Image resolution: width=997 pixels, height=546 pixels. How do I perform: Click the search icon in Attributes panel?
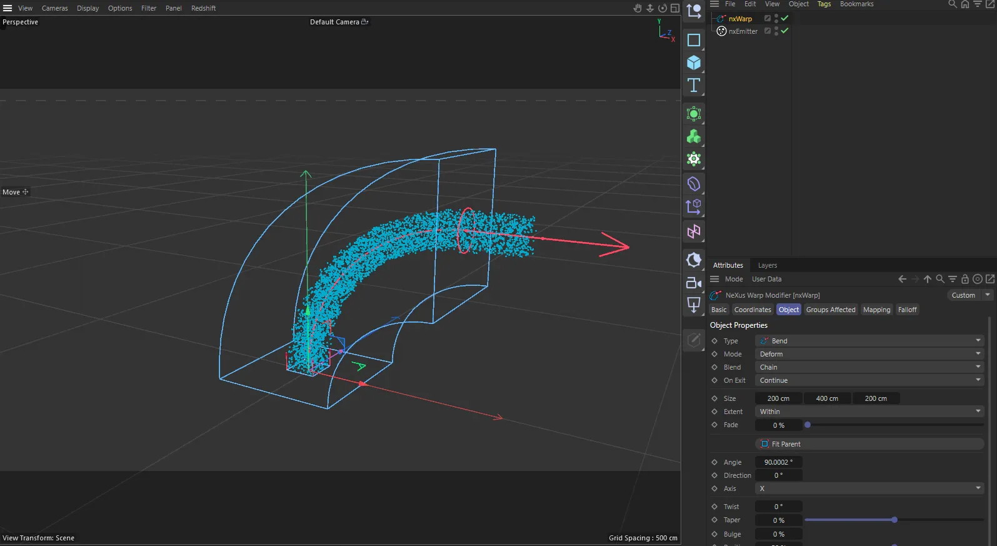click(940, 279)
